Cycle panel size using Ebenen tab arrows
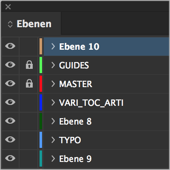 coord(10,24)
